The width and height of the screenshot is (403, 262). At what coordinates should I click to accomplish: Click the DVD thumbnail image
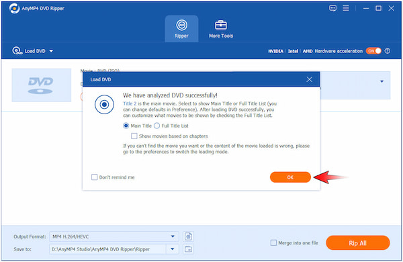pyautogui.click(x=42, y=85)
